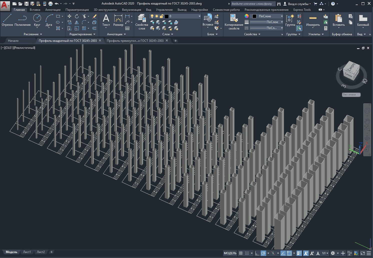Screen dimensions: 373x258
Task: Toggle object snap tracking in status bar
Action: (x=283, y=253)
